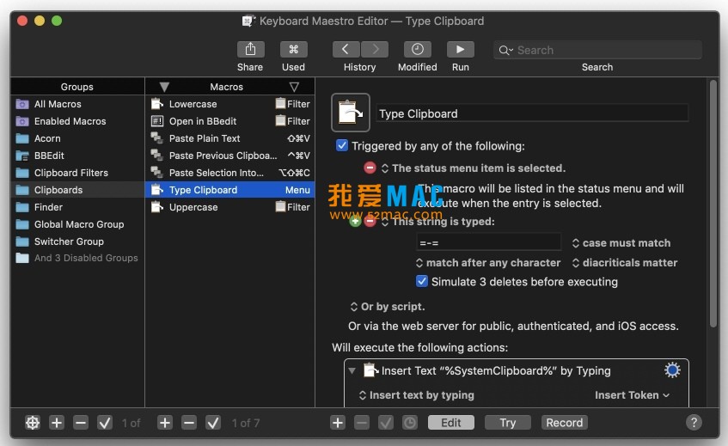Screen dimensions: 728x446
Task: Click the Modified clock icon
Action: (x=418, y=49)
